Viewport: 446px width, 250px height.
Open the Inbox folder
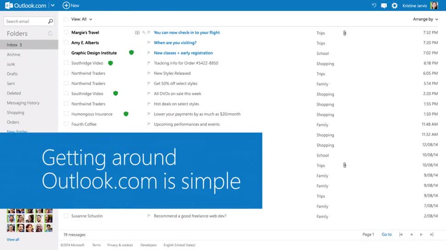tap(29, 45)
